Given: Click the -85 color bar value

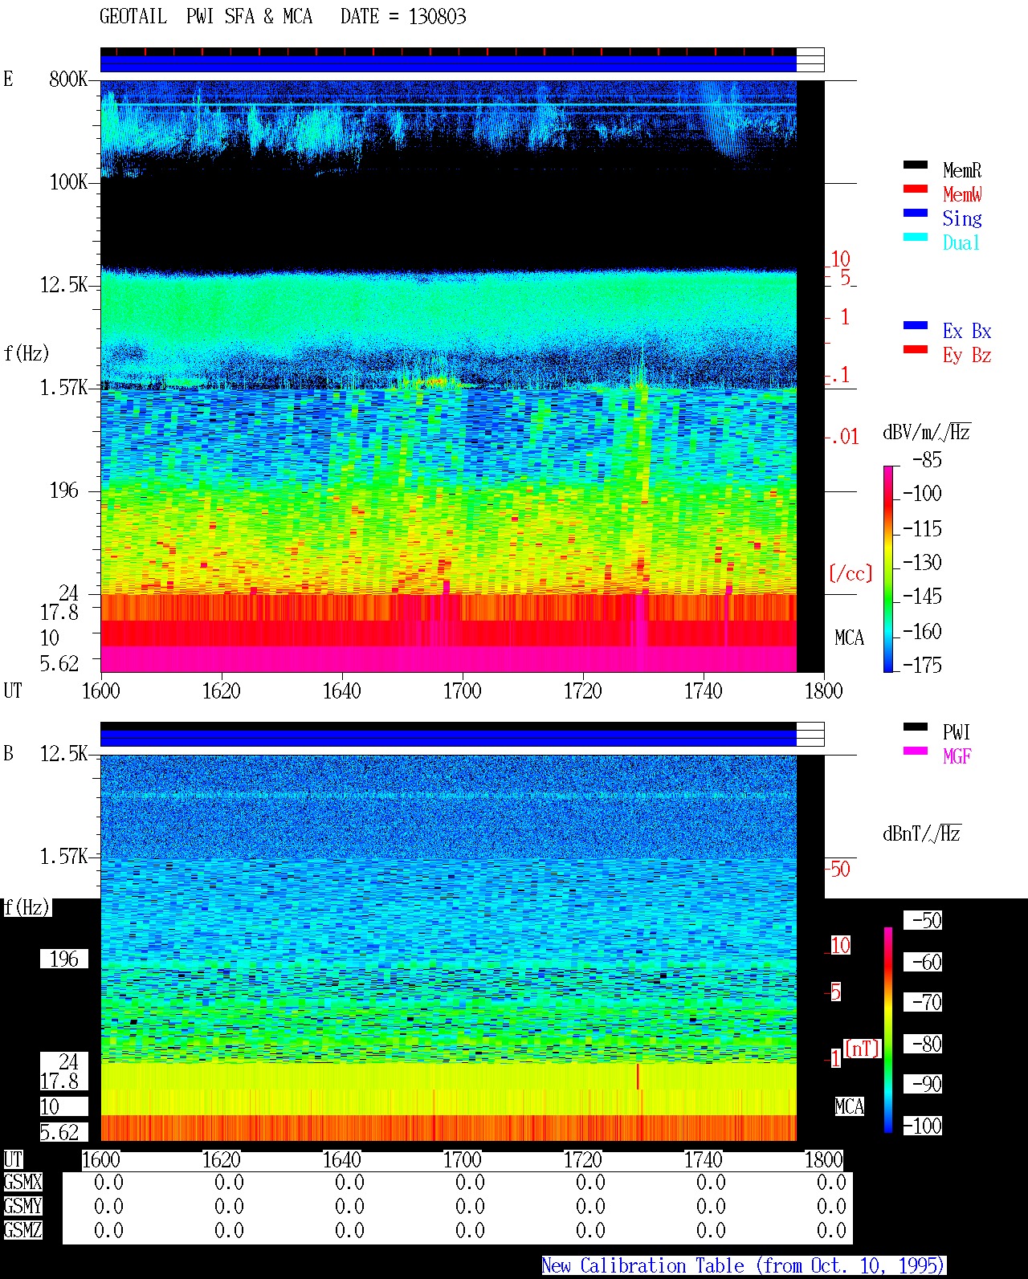Looking at the screenshot, I should click(x=927, y=461).
